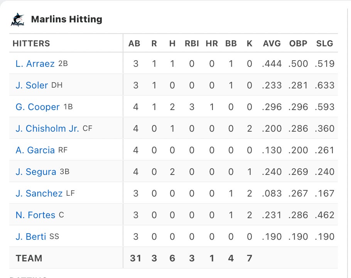Open J. Soler player link

[32, 85]
